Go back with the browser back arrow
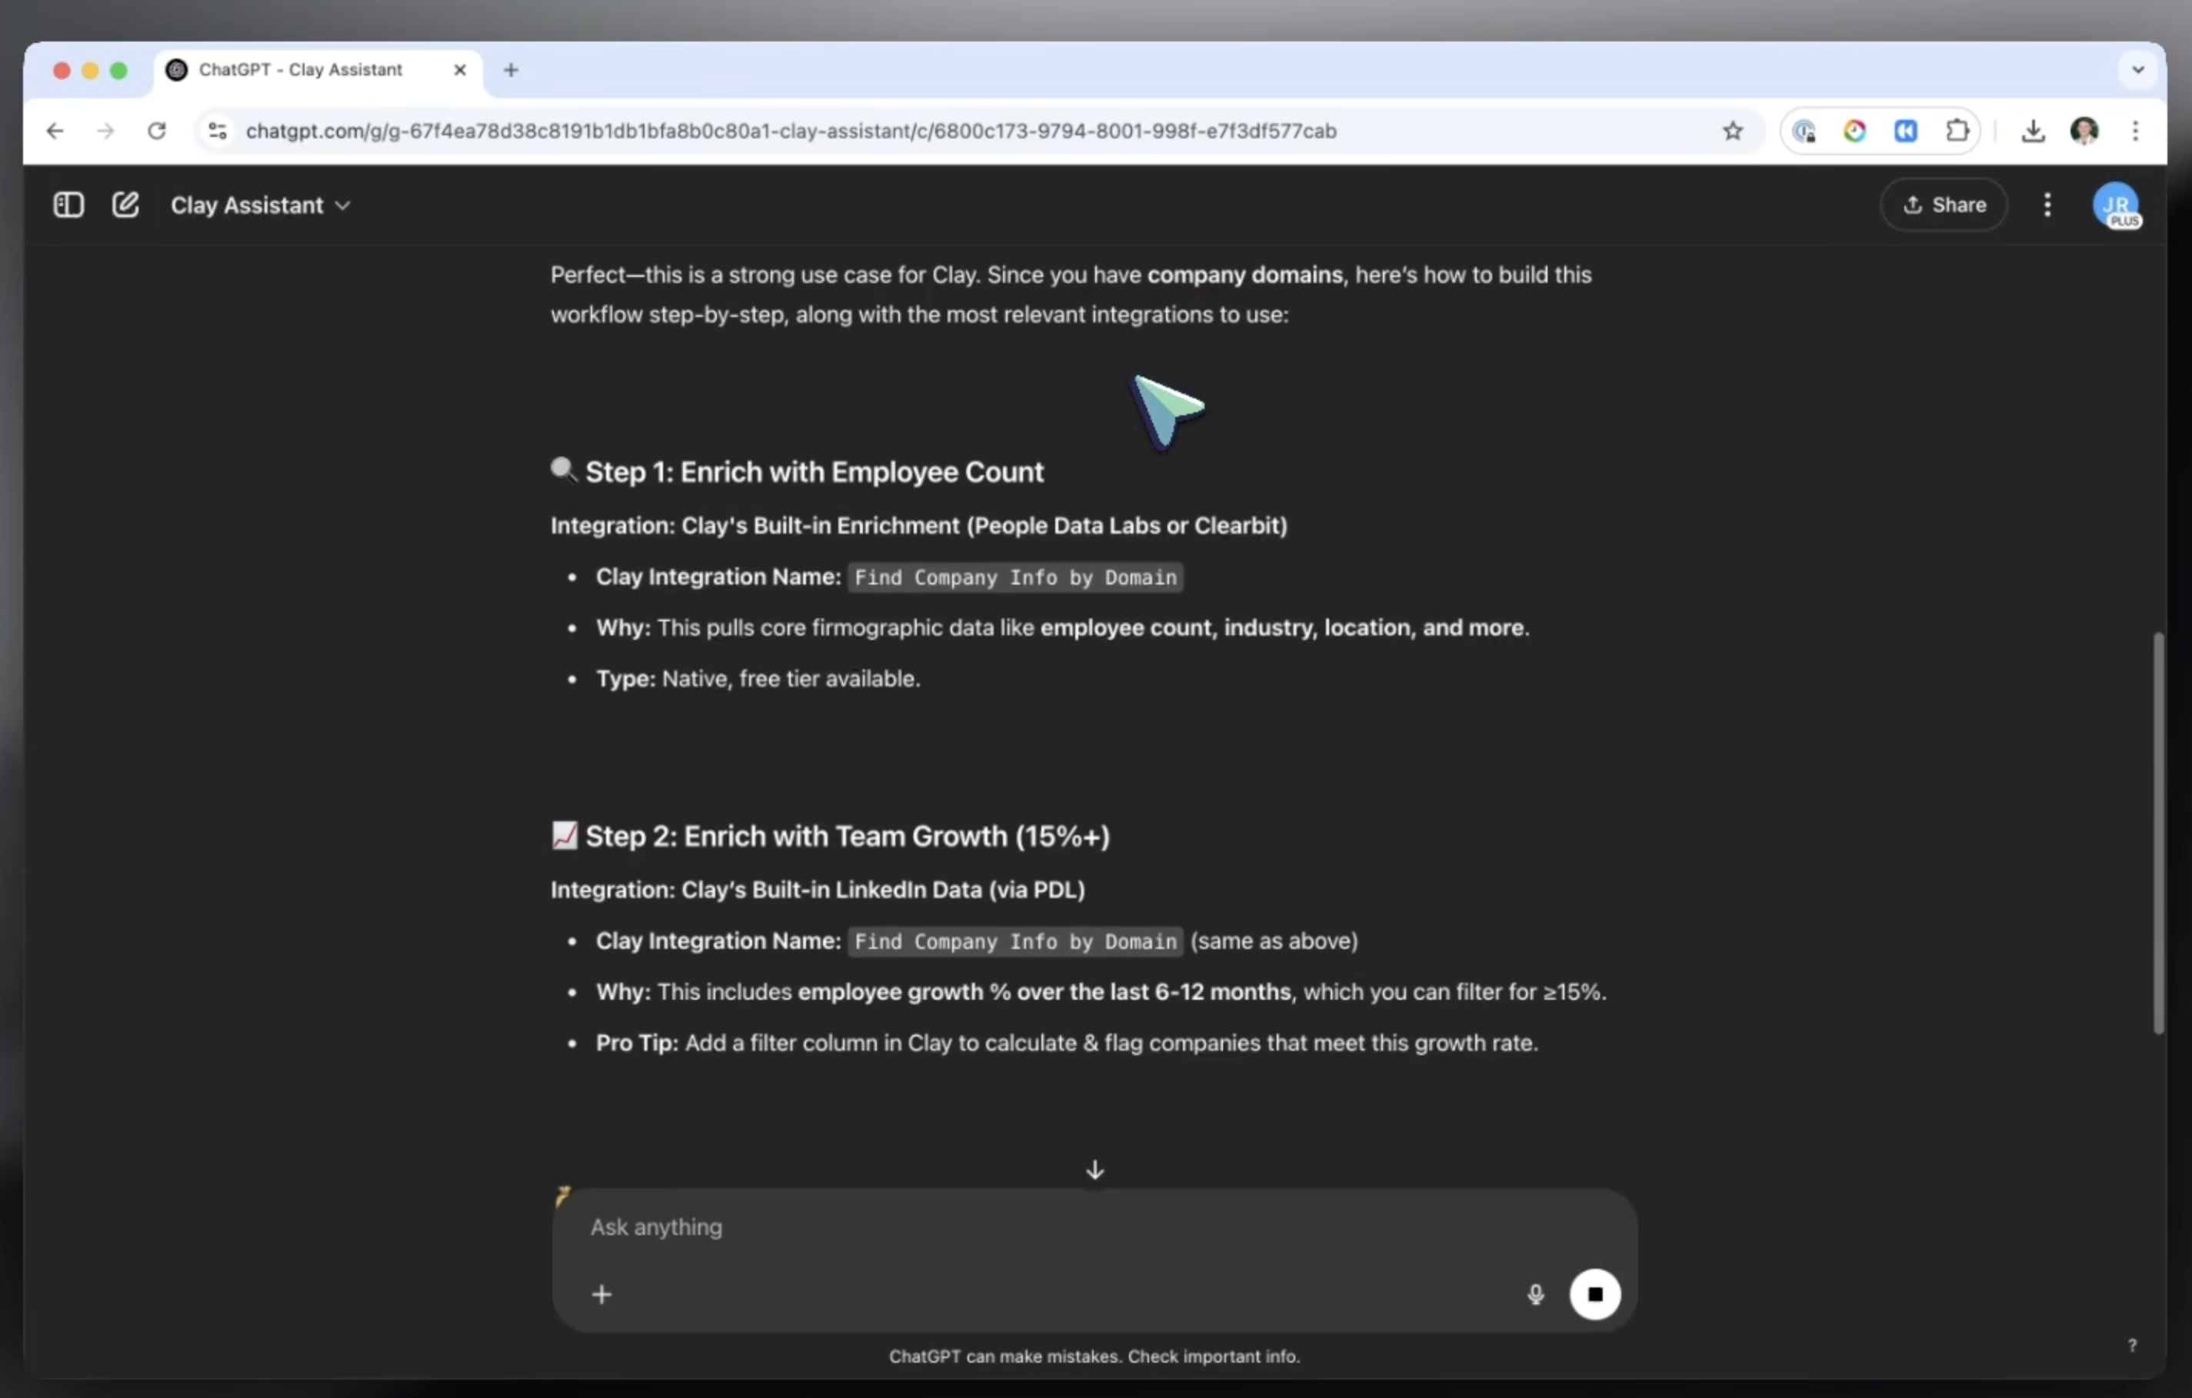 click(55, 131)
